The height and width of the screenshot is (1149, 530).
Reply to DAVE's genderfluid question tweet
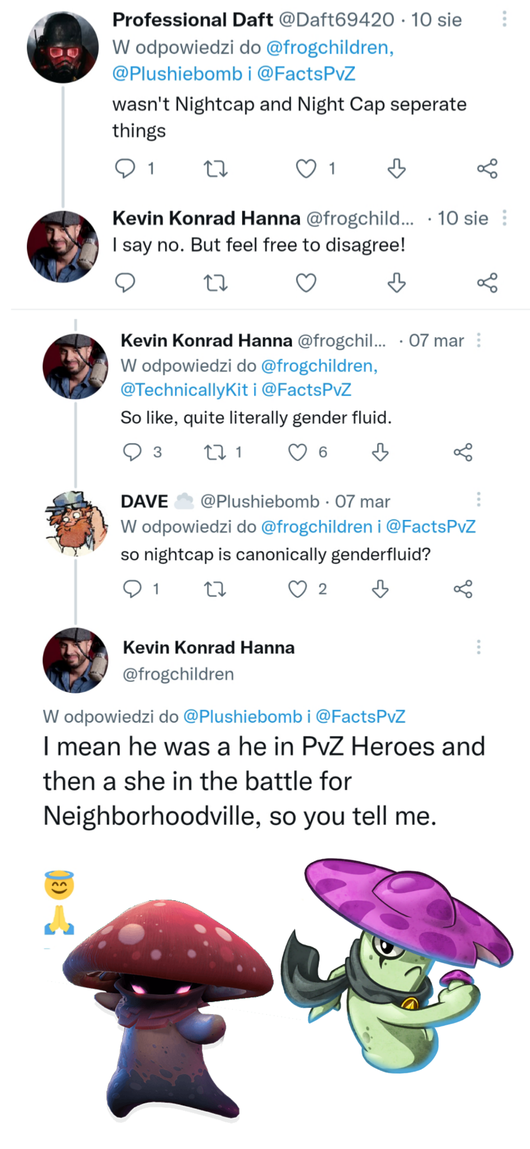(132, 589)
